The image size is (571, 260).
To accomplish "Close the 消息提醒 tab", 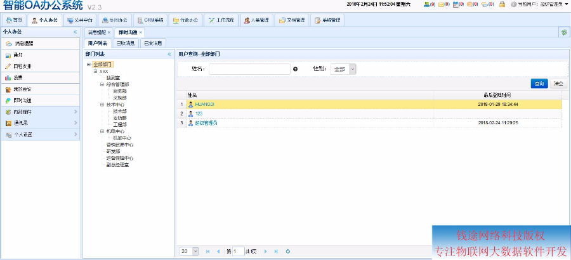I will tap(109, 32).
